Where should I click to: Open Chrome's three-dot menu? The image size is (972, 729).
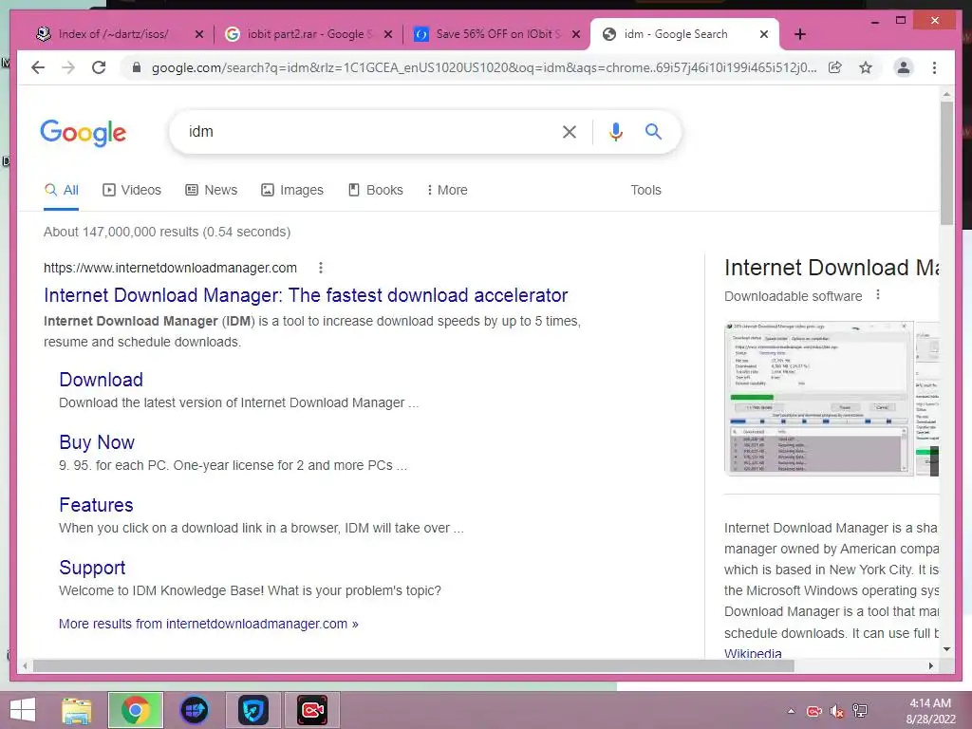(x=934, y=67)
